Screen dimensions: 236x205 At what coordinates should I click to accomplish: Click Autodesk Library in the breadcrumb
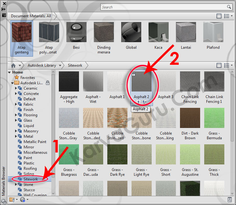pyautogui.click(x=42, y=65)
